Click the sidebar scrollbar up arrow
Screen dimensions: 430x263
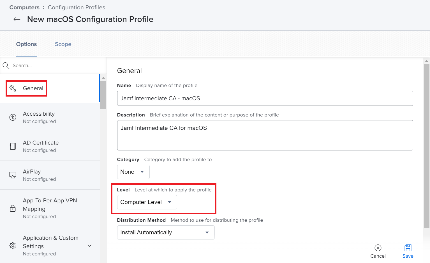tap(103, 78)
